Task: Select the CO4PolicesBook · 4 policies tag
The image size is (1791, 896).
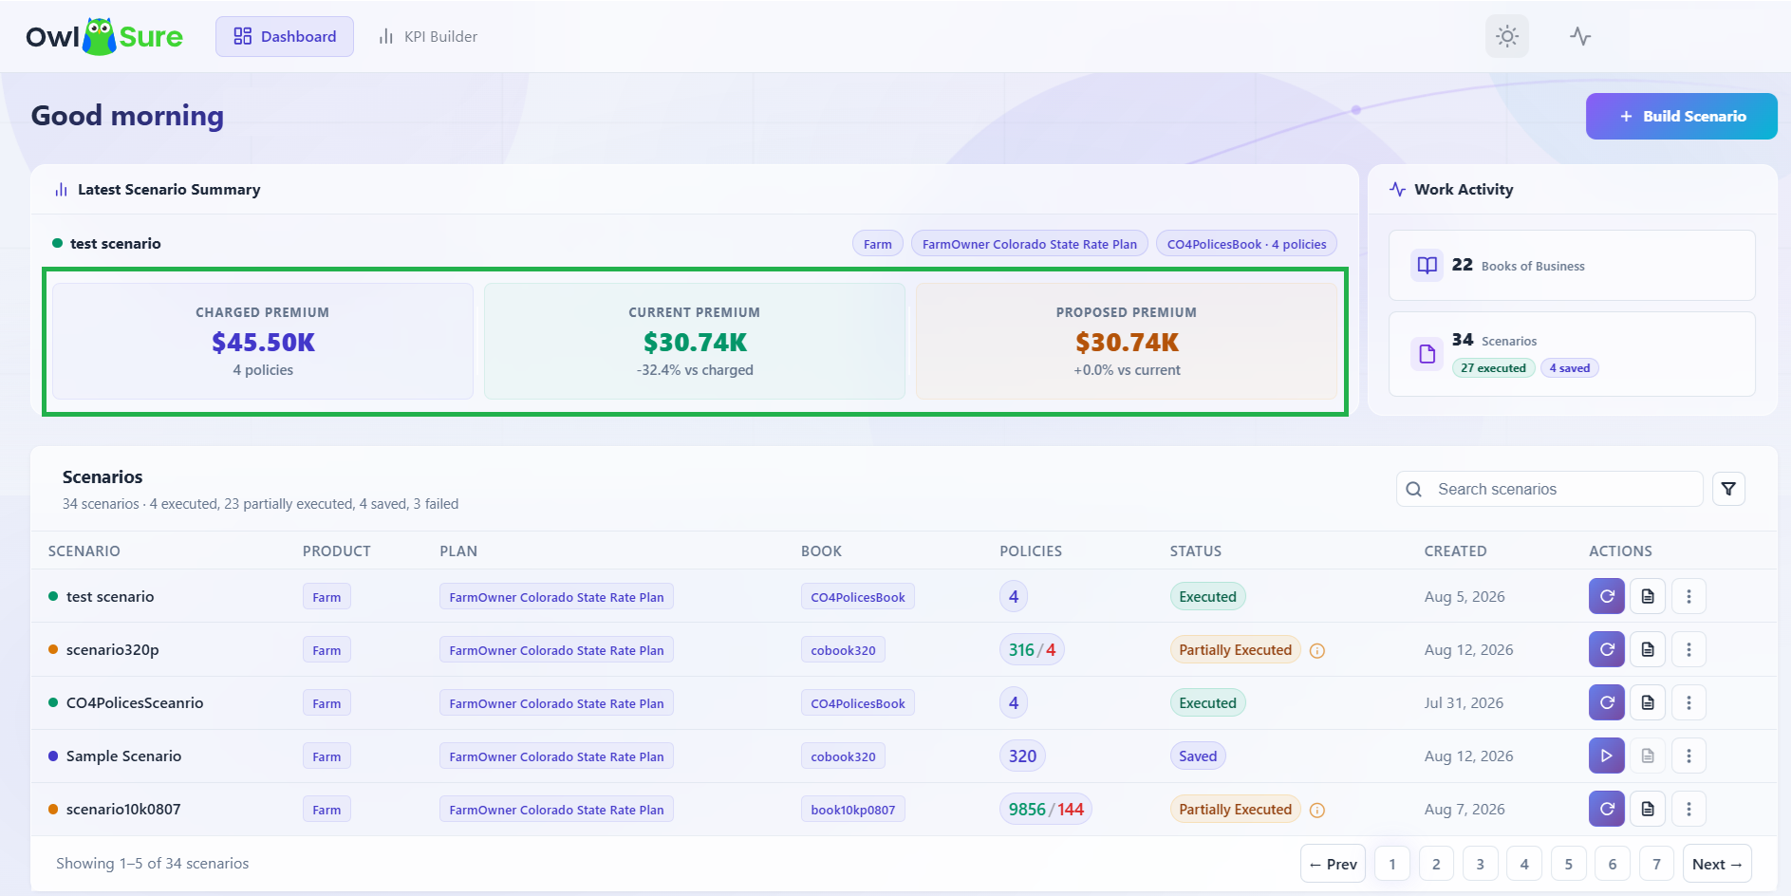Action: click(x=1246, y=244)
